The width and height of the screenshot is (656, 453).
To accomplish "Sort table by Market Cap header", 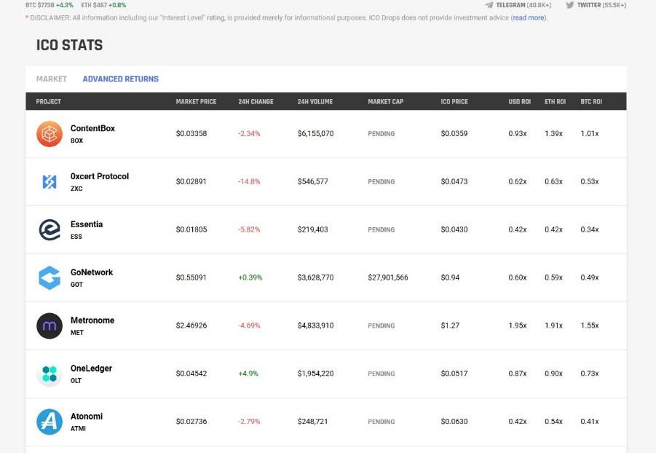I will tap(386, 102).
